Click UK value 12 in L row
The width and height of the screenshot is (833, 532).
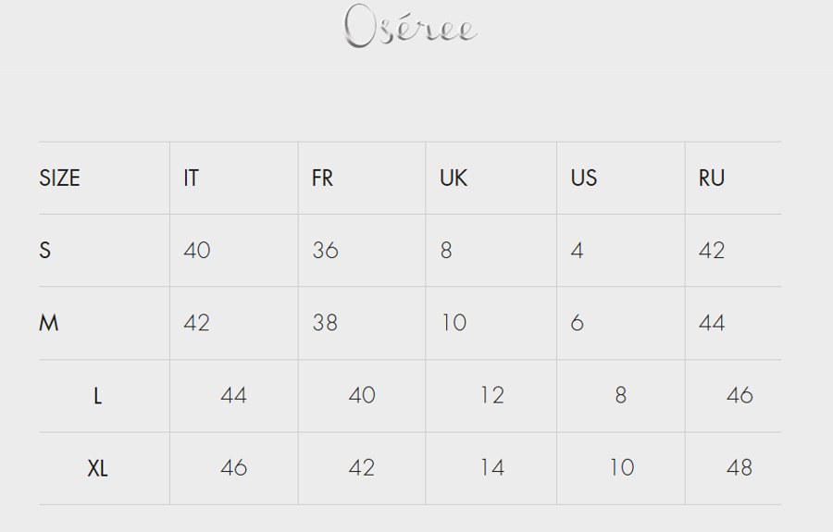pyautogui.click(x=492, y=396)
